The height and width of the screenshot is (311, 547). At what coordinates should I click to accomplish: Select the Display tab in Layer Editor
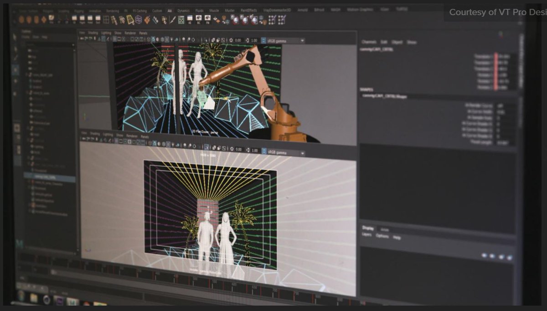pos(368,228)
